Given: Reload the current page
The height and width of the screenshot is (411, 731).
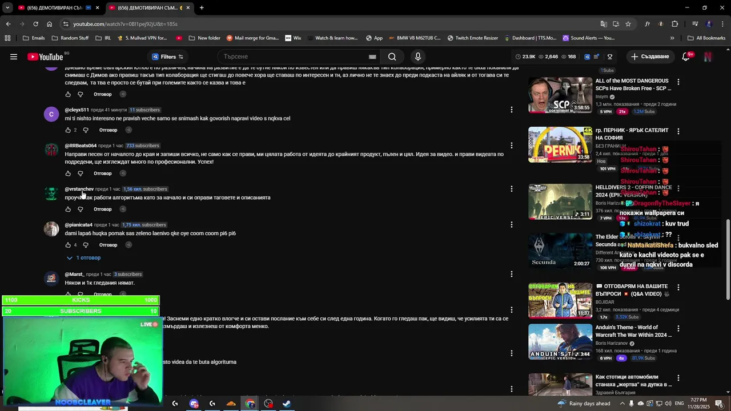Looking at the screenshot, I should (35, 24).
